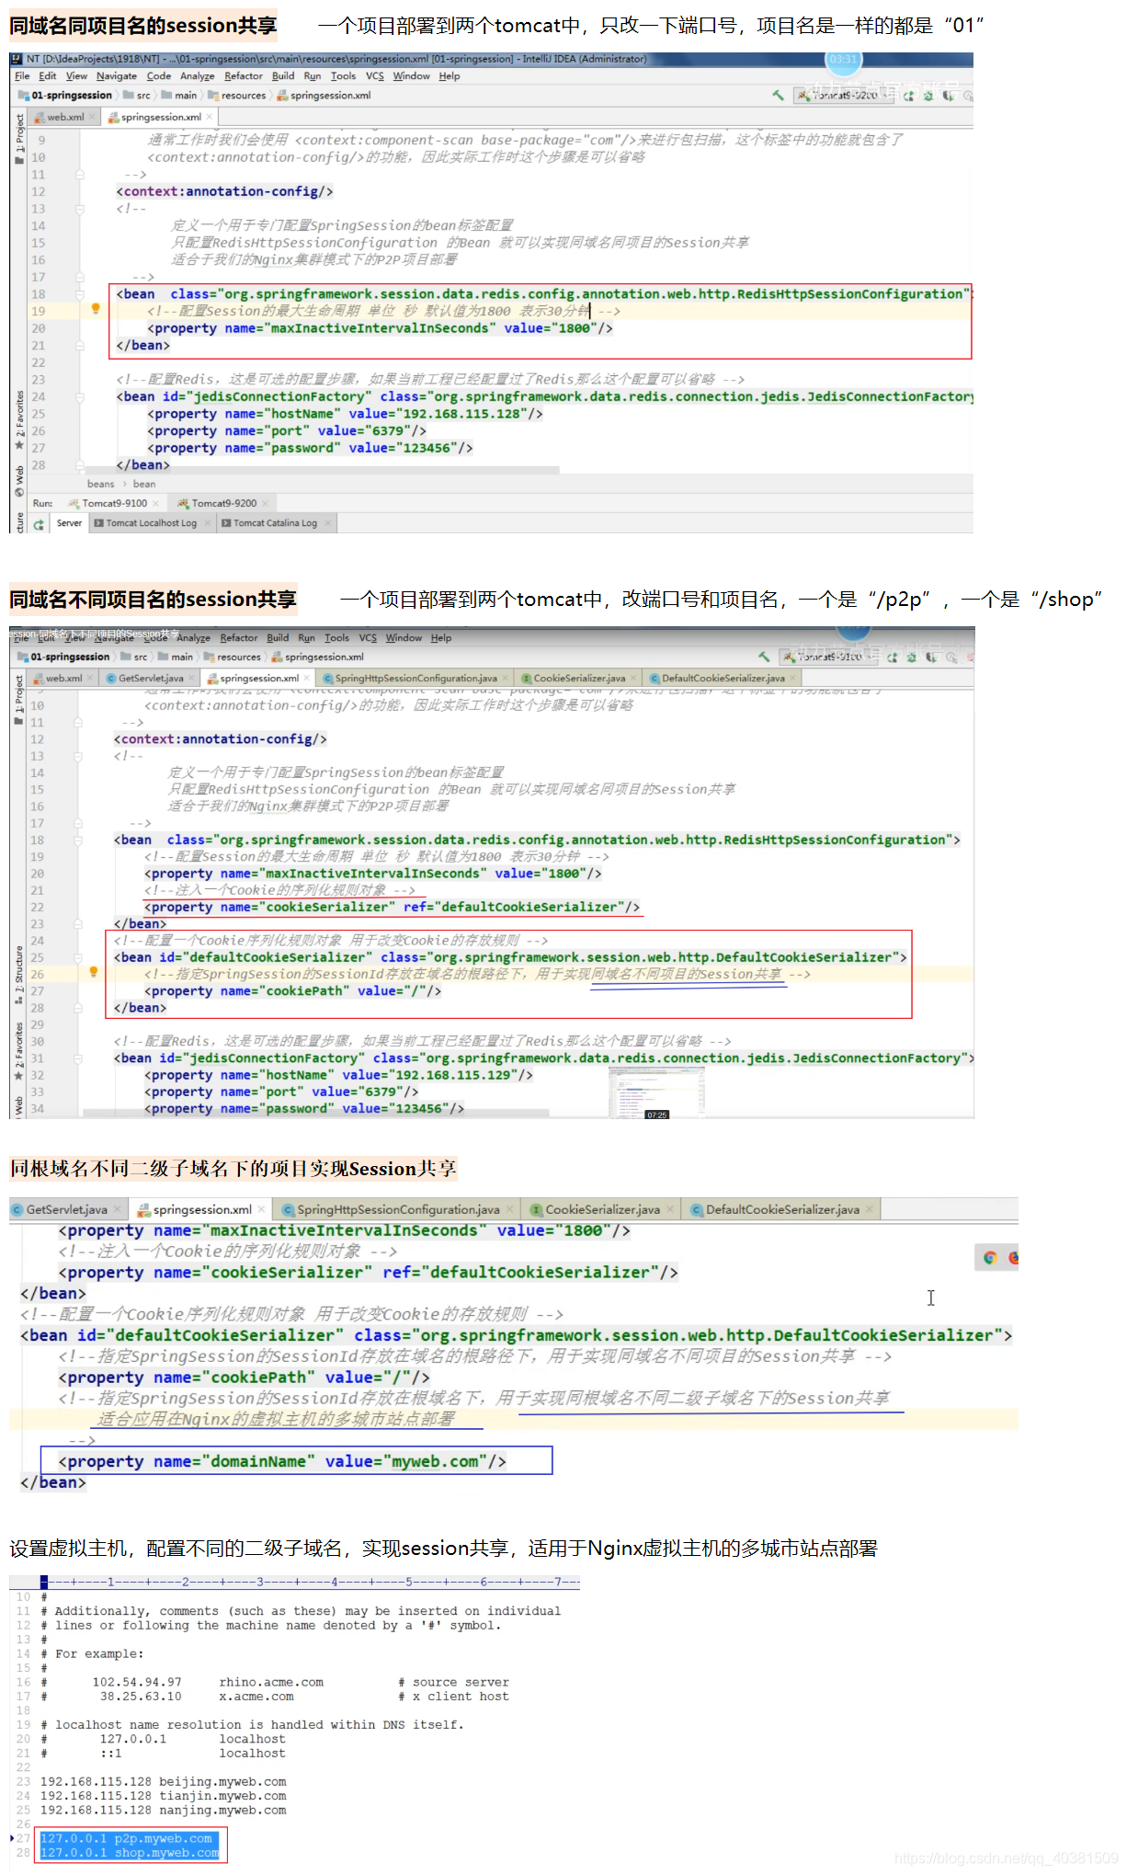The image size is (1127, 1875).
Task: Open the Run menu in second IDEA screenshot
Action: [307, 638]
